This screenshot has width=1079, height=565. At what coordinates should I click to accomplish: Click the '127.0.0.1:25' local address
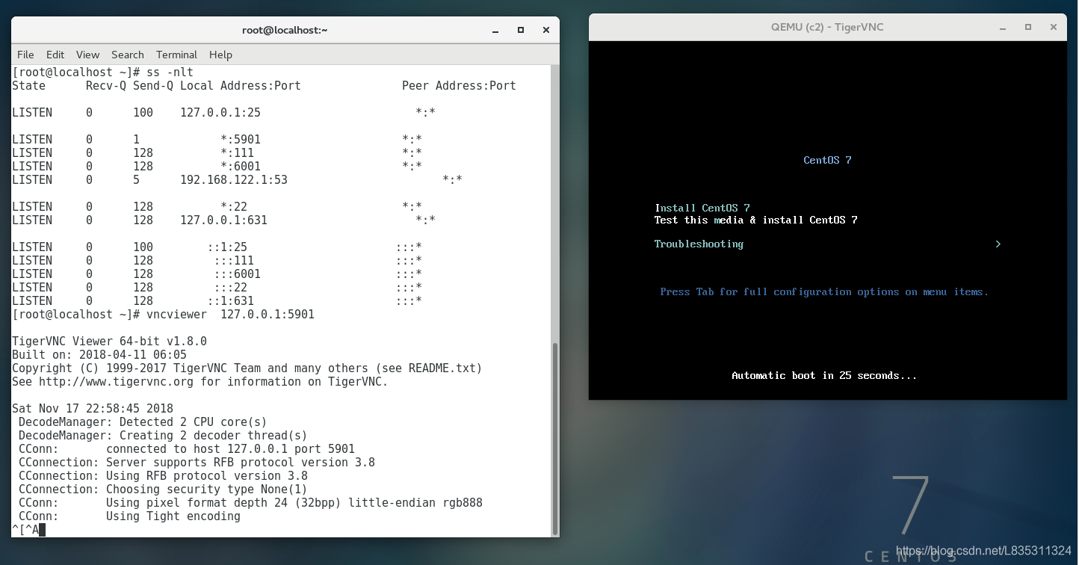click(220, 113)
